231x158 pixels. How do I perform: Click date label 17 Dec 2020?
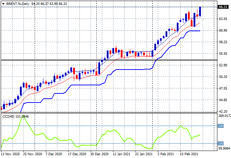pyautogui.click(x=77, y=154)
